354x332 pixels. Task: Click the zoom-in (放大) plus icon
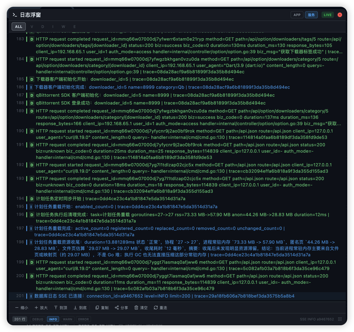[x=36, y=307]
